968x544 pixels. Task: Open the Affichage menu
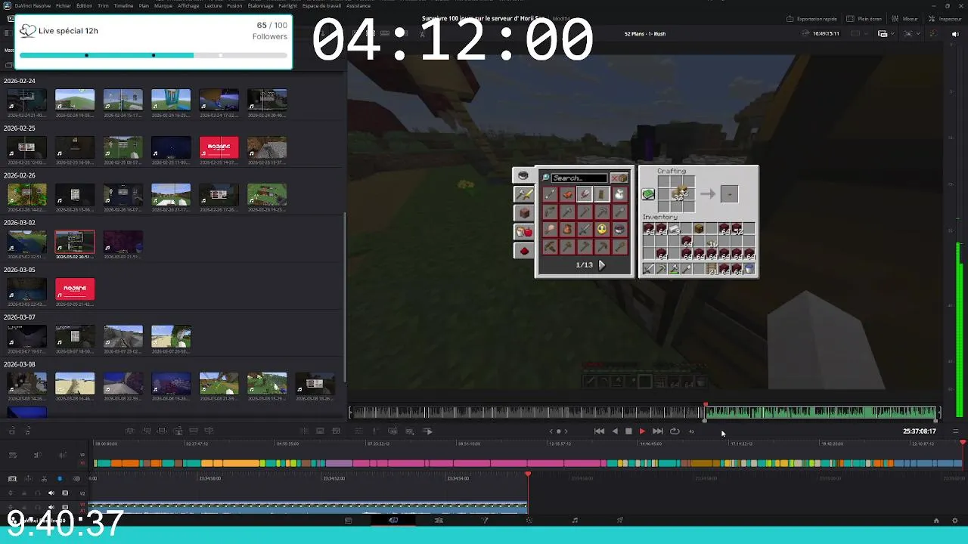coord(188,5)
